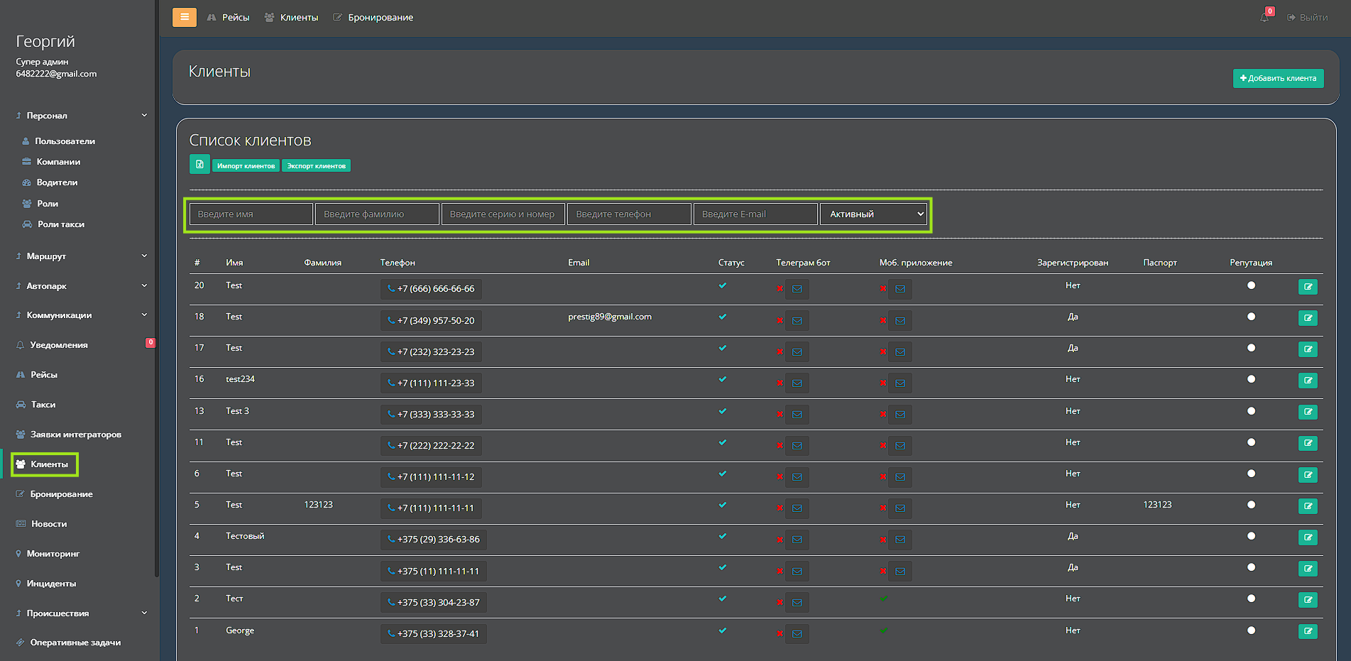This screenshot has width=1351, height=661.
Task: Click mobile app envelope icon for client 18
Action: tap(900, 321)
